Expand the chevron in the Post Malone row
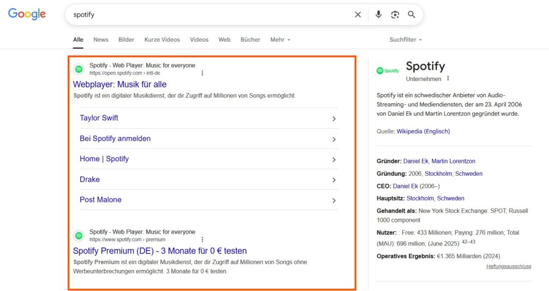Image resolution: width=549 pixels, height=291 pixels. 334,200
